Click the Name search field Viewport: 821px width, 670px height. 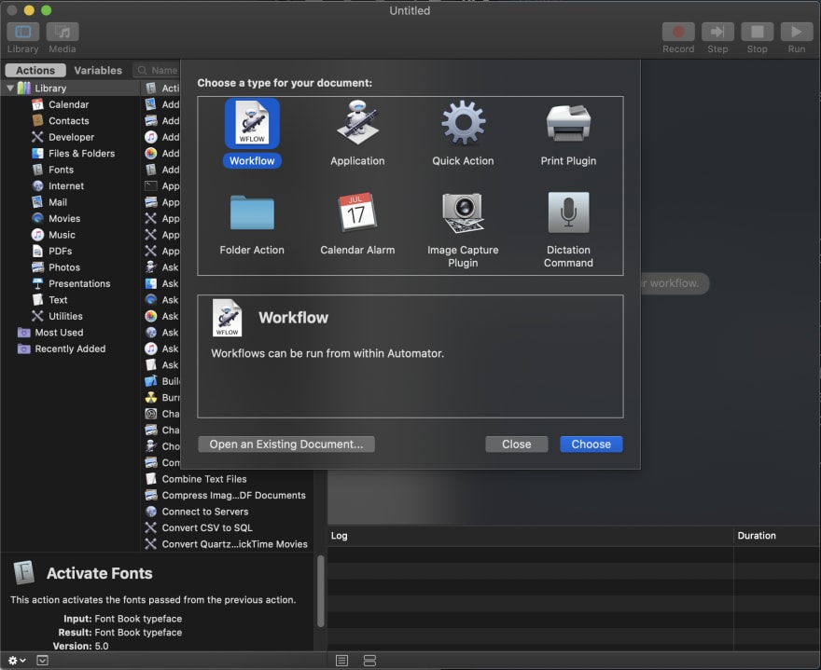[157, 70]
